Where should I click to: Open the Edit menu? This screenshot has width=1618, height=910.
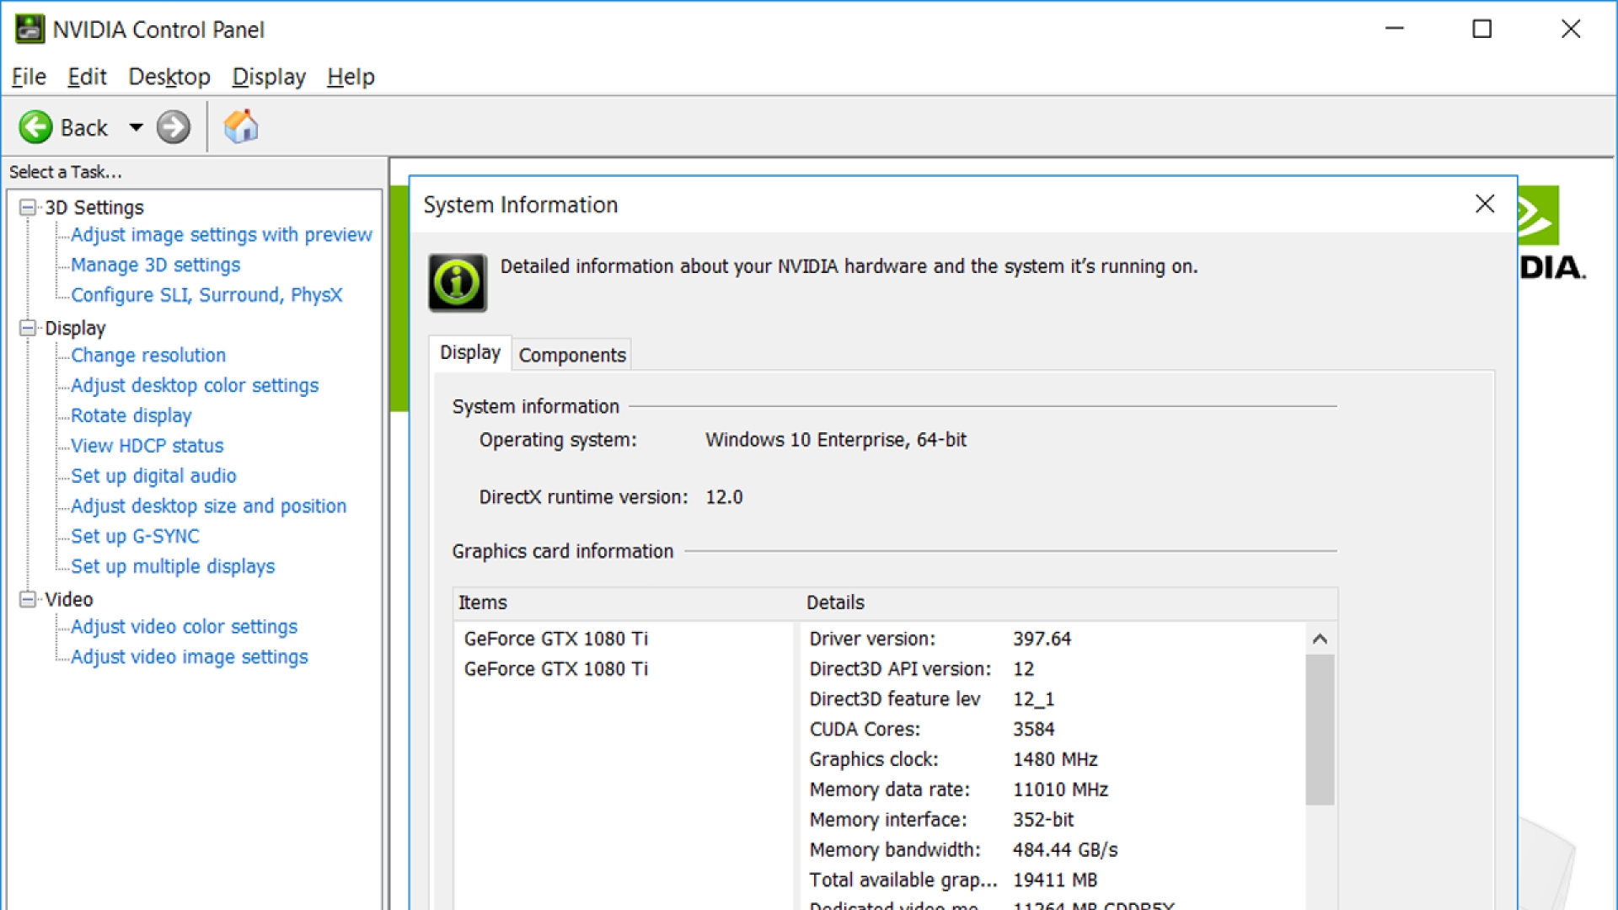point(87,77)
